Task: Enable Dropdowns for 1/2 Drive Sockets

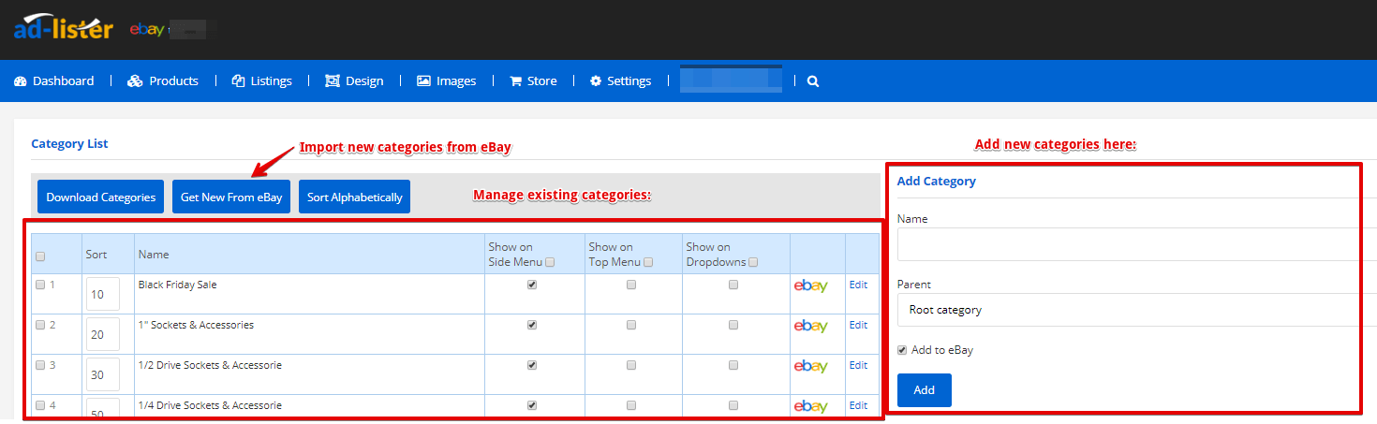Action: (x=733, y=365)
